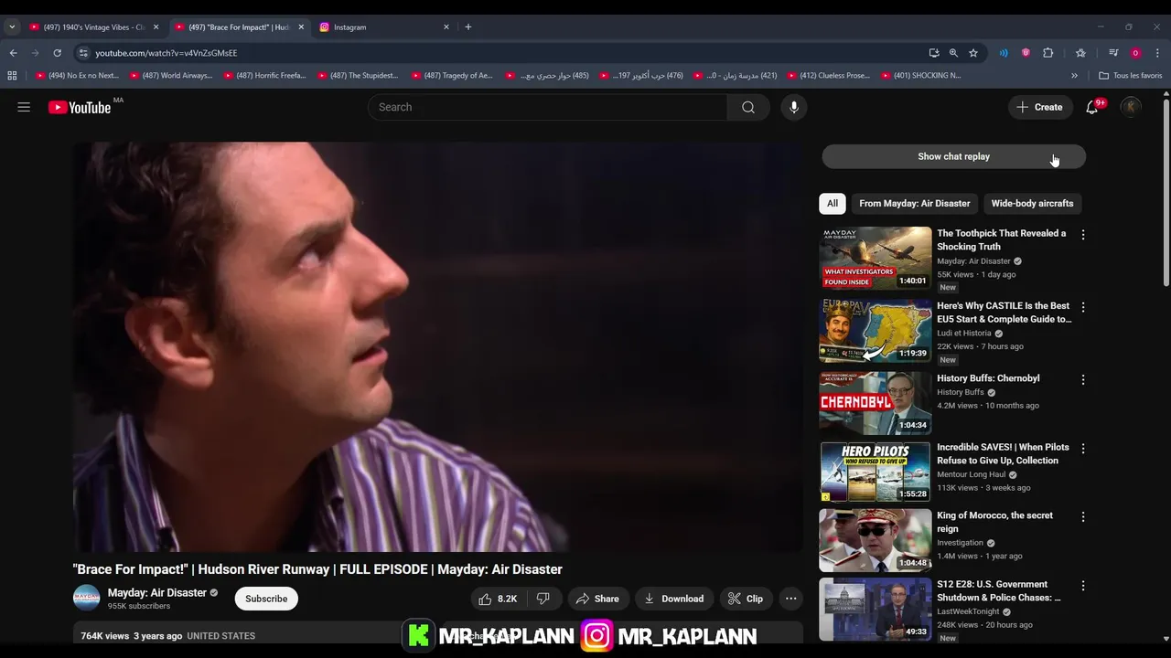Open more actions for the CASTILE video
Screen dimensions: 1171x658
click(x=1083, y=307)
